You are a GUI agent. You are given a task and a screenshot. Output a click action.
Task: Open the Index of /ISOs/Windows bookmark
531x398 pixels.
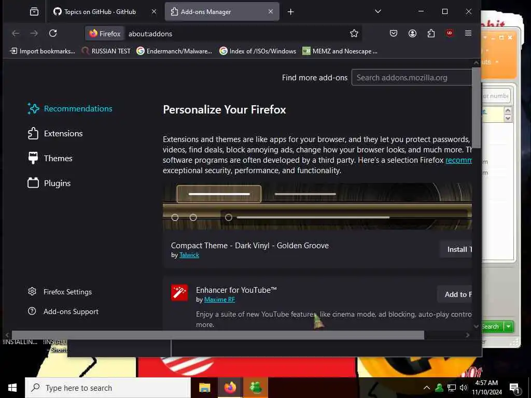coord(258,51)
